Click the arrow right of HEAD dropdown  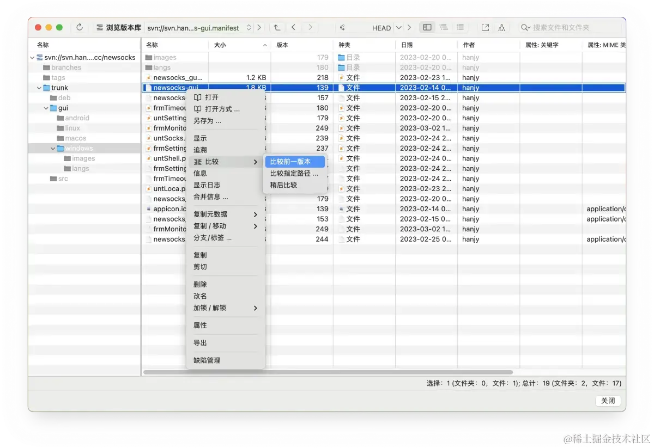click(x=409, y=27)
